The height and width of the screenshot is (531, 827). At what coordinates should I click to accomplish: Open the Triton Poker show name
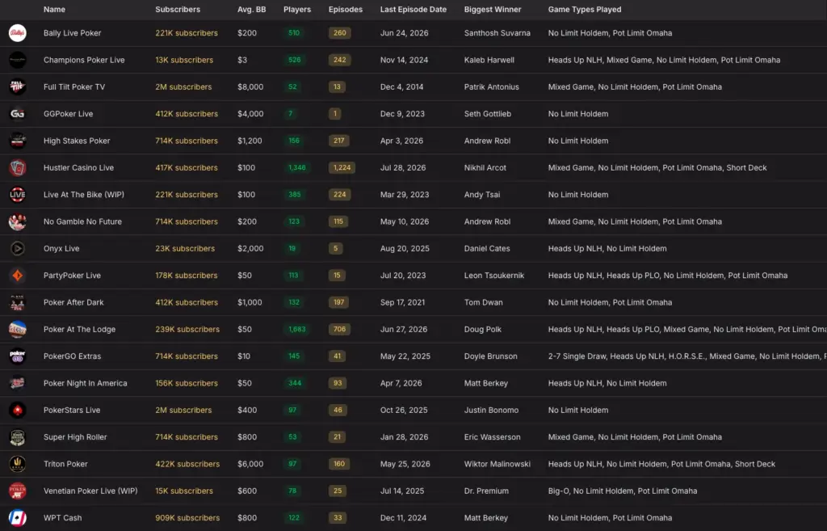coord(65,463)
